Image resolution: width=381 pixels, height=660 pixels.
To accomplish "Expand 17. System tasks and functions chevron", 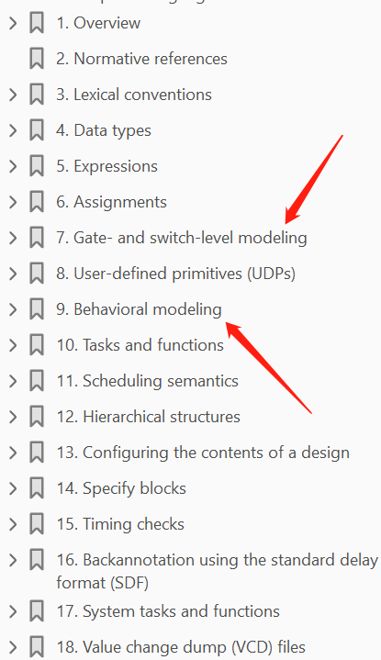I will (x=13, y=610).
